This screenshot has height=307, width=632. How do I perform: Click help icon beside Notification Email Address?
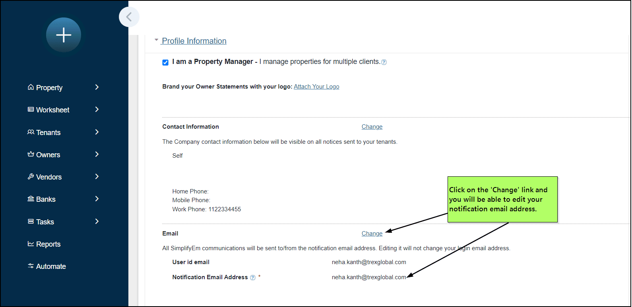click(253, 278)
